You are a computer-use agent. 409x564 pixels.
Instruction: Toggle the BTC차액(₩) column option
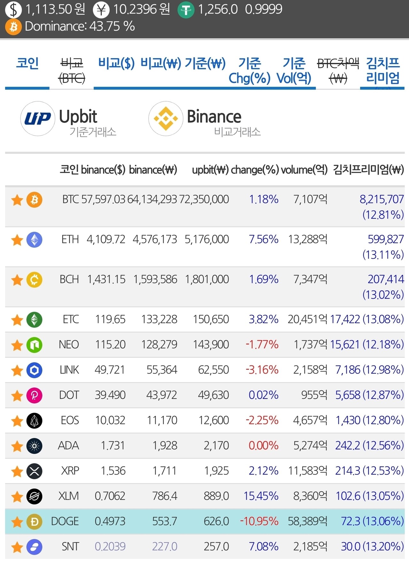(x=338, y=71)
